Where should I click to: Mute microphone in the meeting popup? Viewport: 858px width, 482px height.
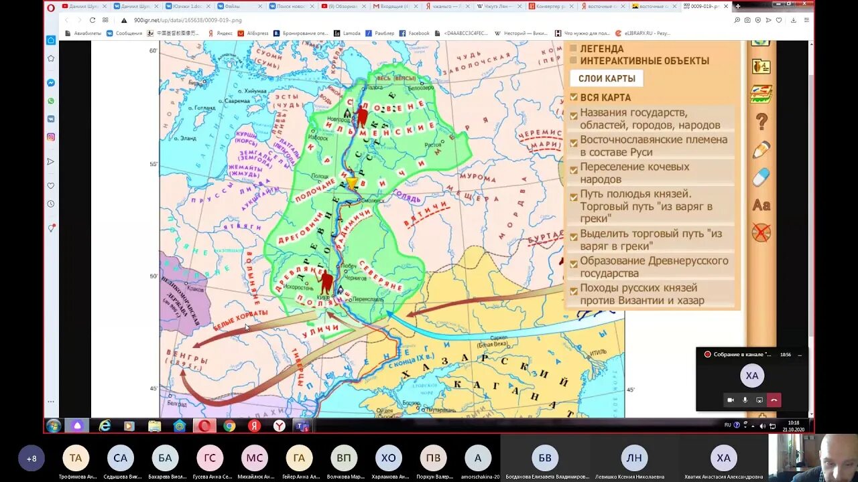745,400
